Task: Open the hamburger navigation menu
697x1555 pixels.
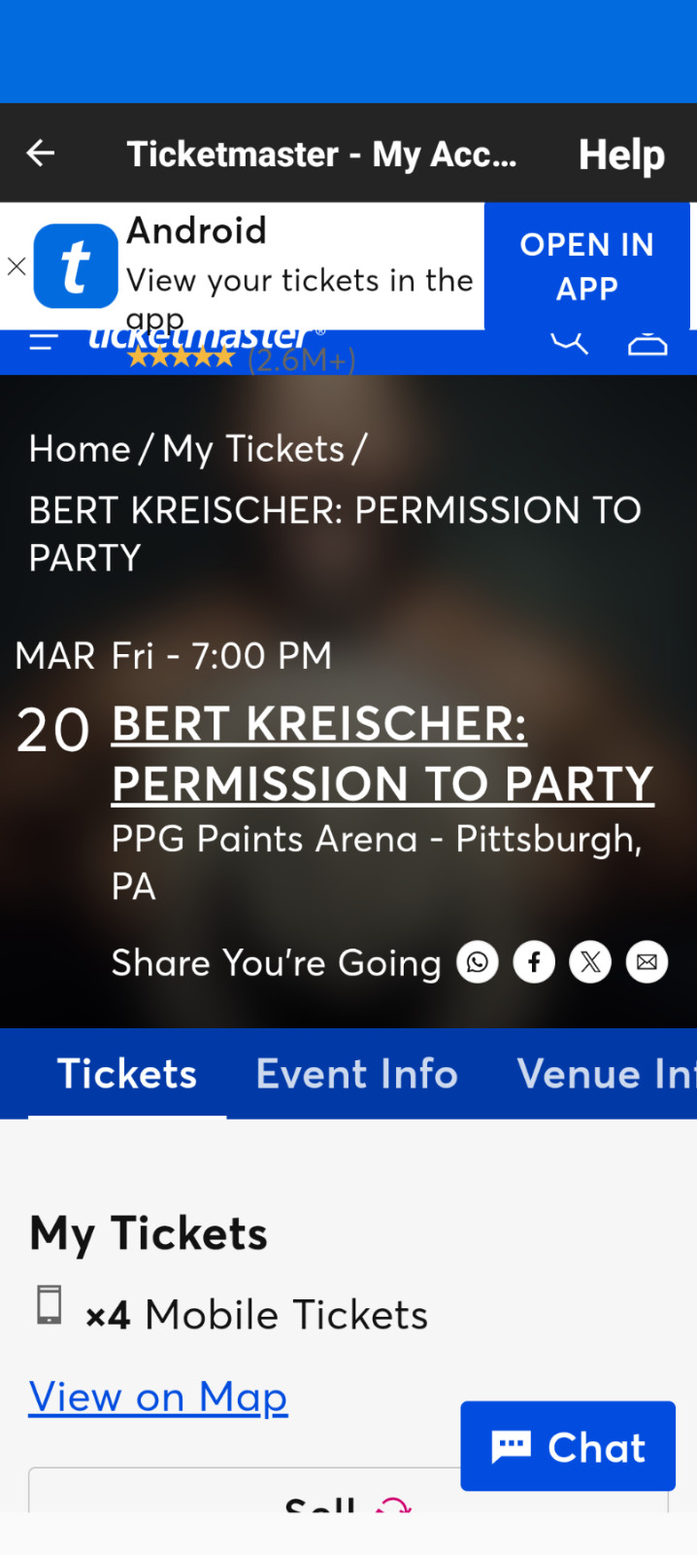Action: 43,341
